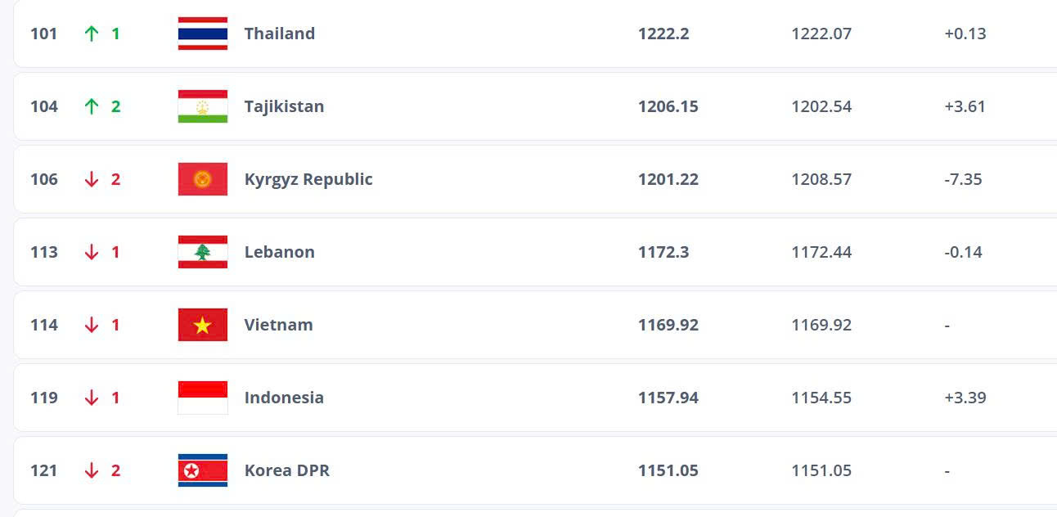Screen dimensions: 1057x517
Task: Open the Vietnam team link
Action: coord(278,325)
